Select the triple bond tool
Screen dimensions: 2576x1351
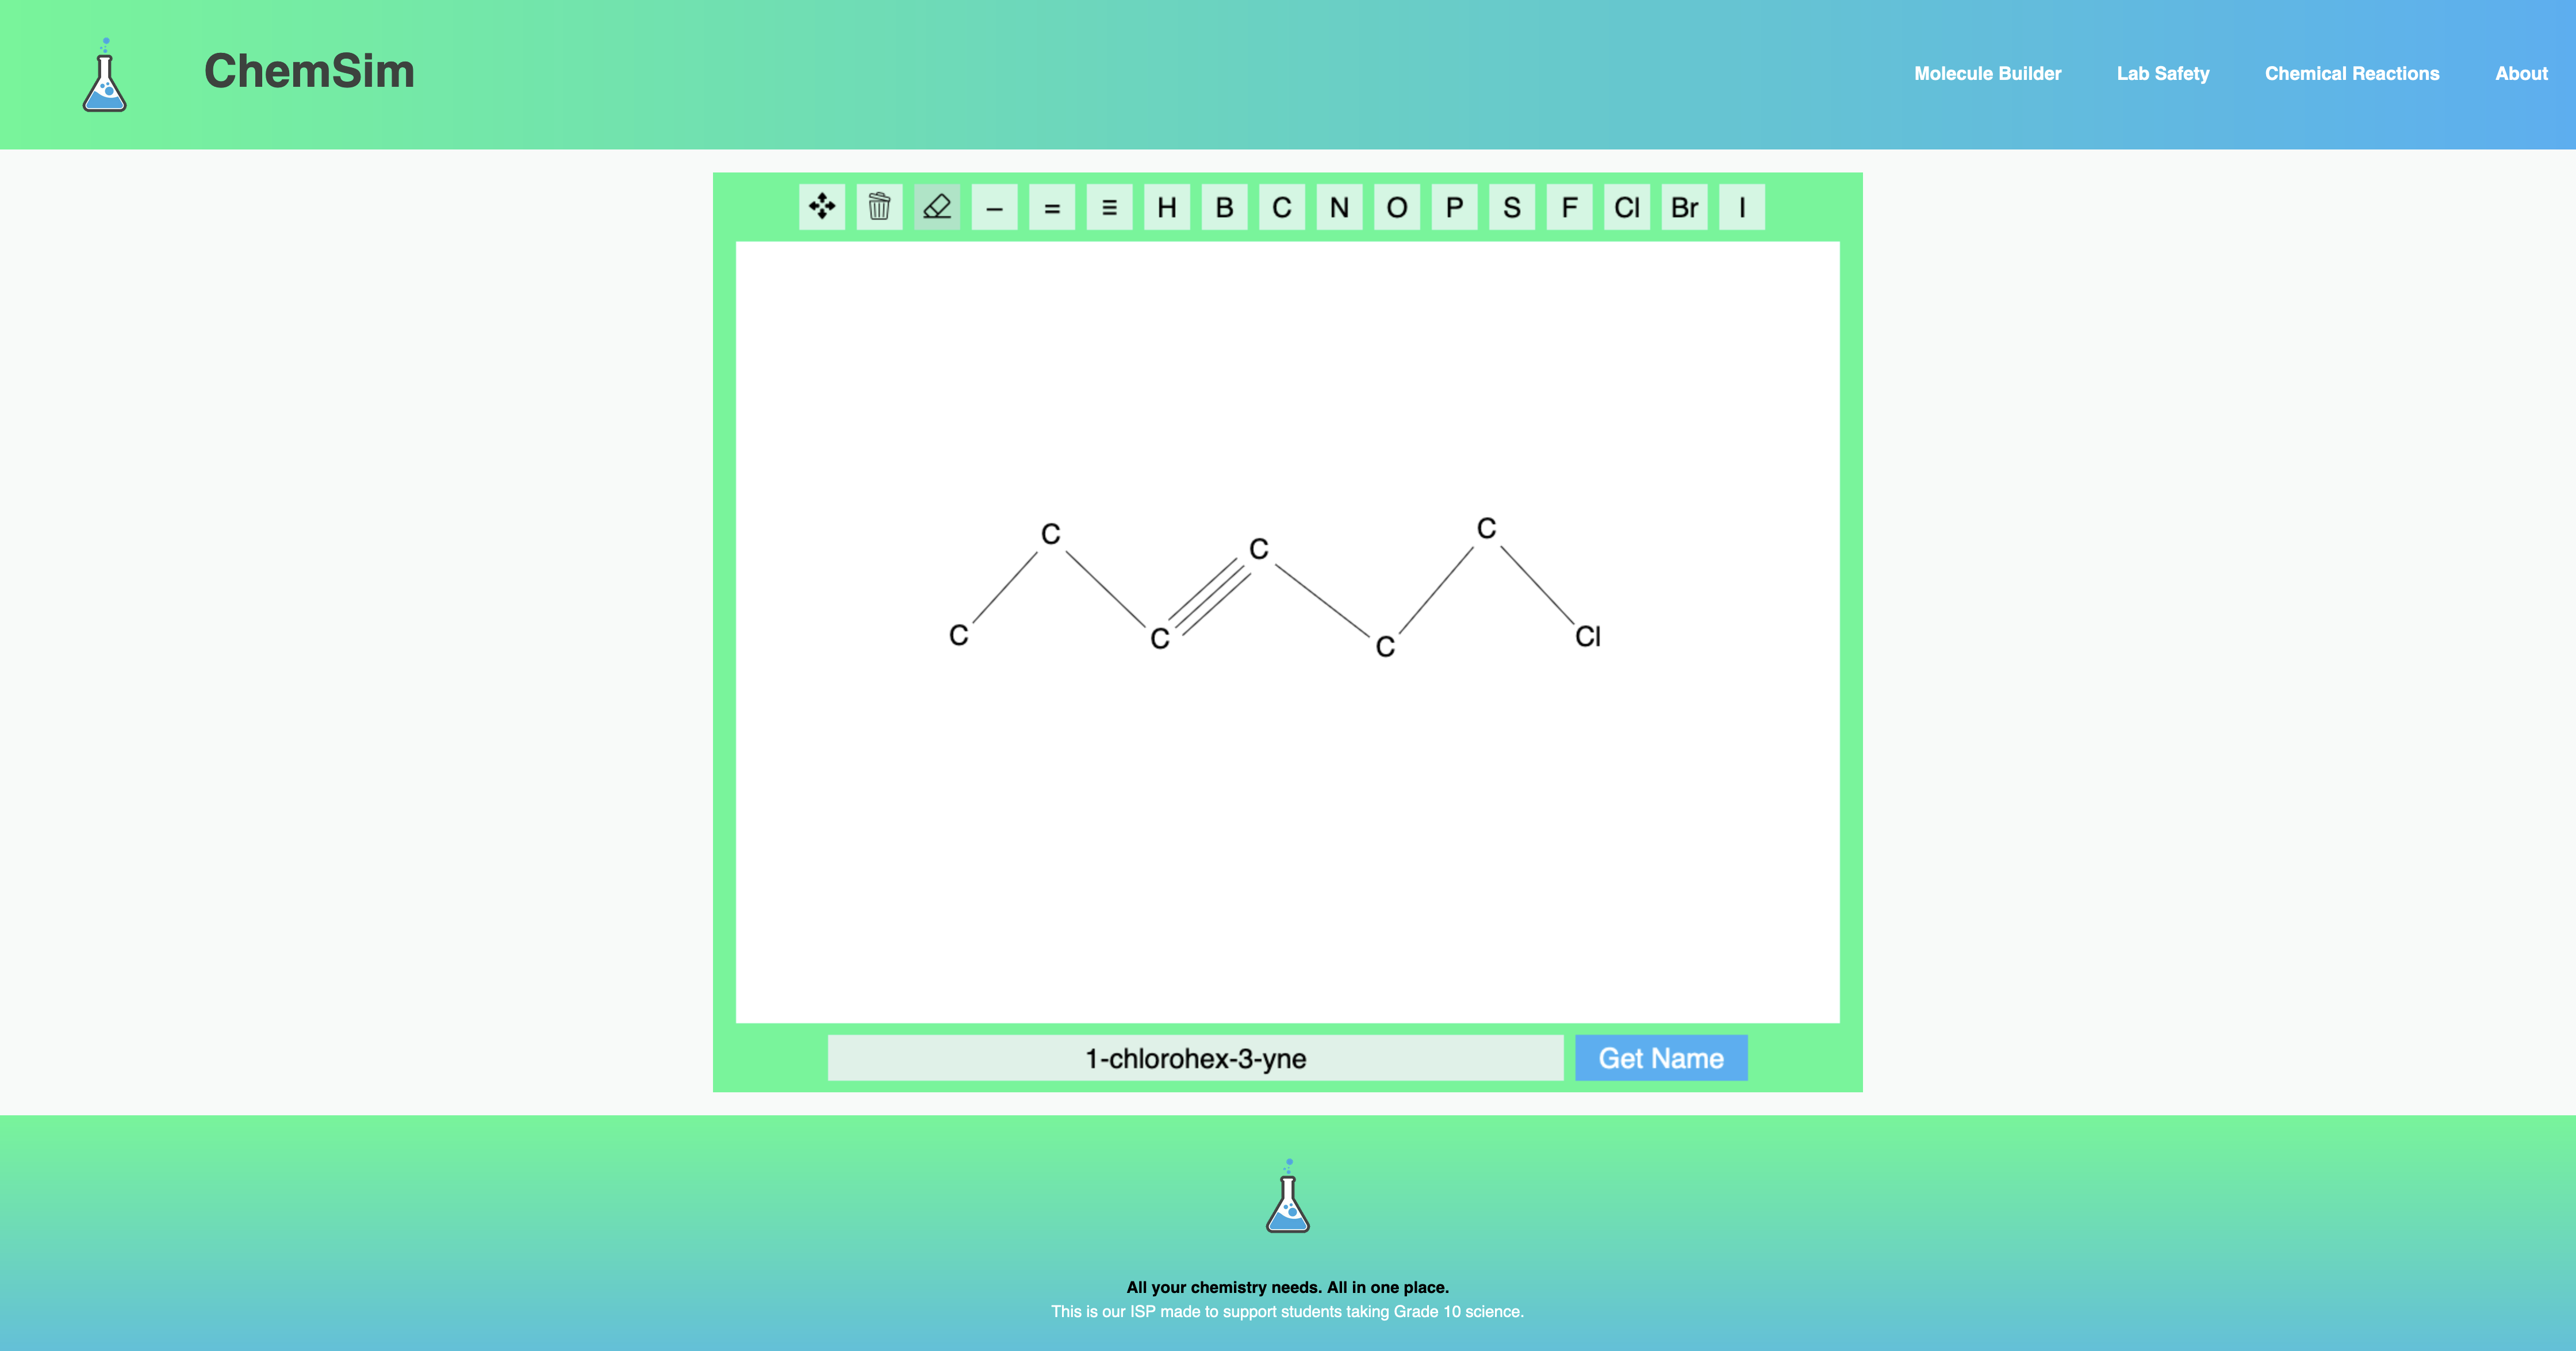(1110, 206)
